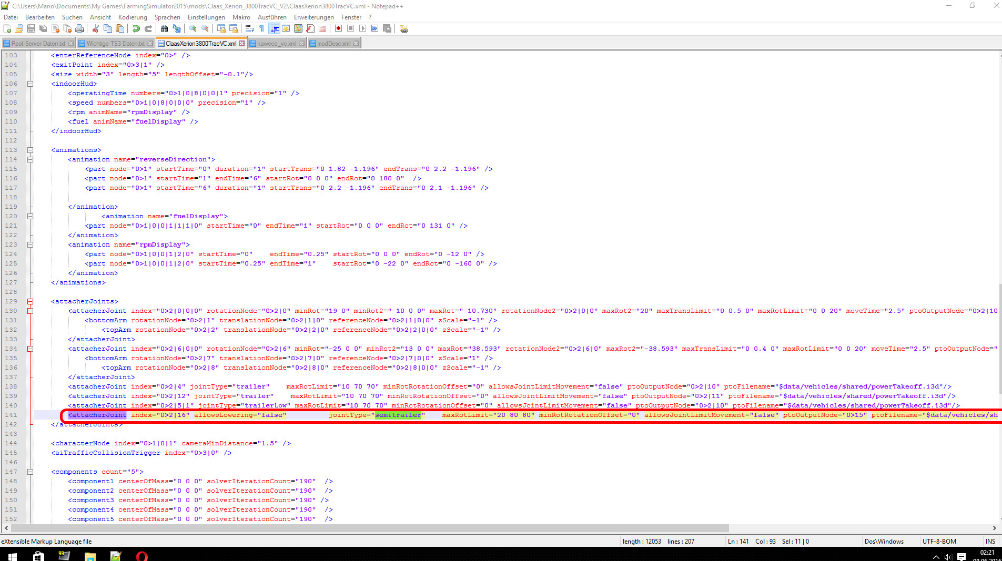
Task: Toggle the indent guide toolbar button
Action: [275, 28]
